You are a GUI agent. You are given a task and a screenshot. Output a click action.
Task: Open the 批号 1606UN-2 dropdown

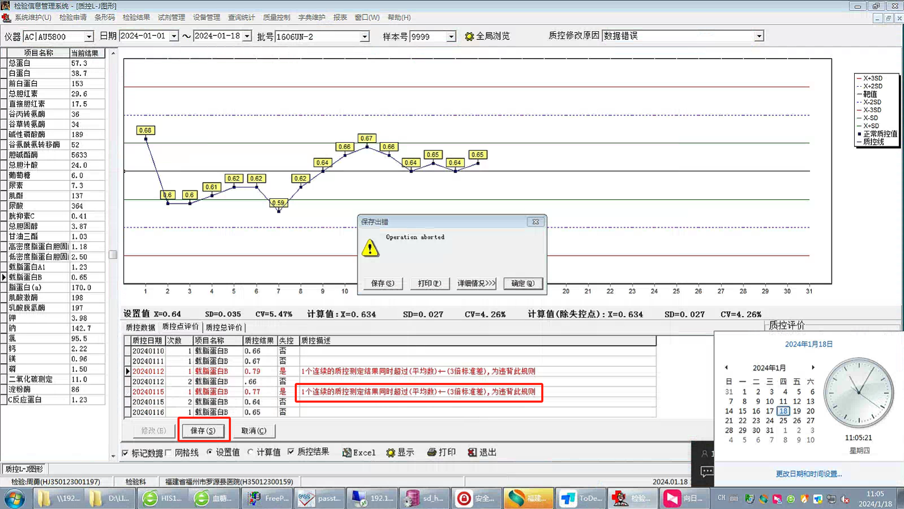365,36
